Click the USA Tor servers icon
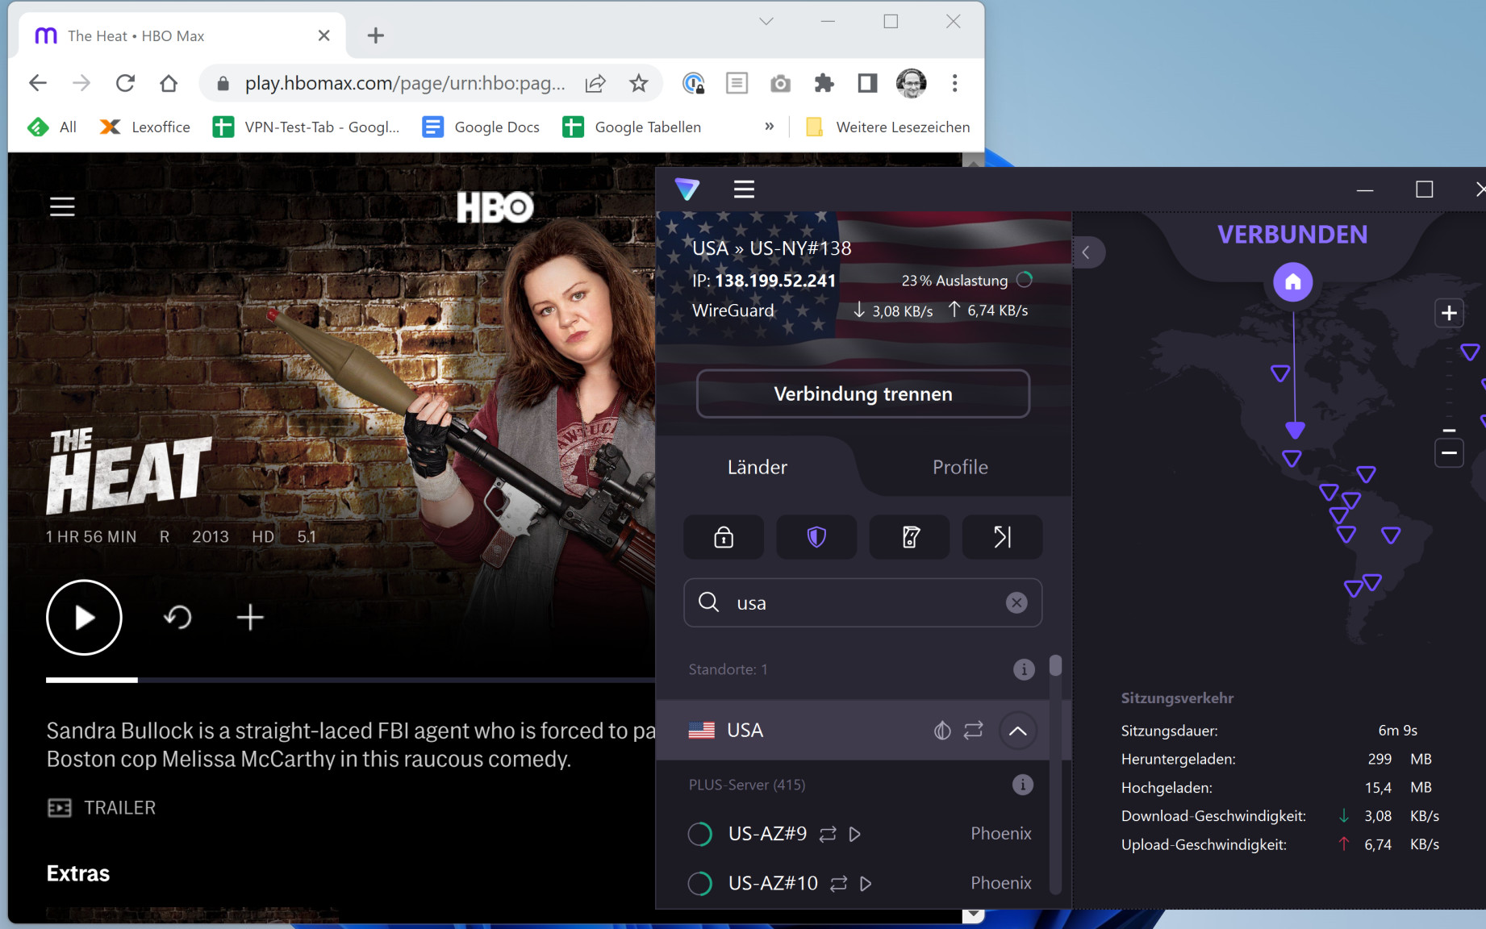 coord(941,731)
